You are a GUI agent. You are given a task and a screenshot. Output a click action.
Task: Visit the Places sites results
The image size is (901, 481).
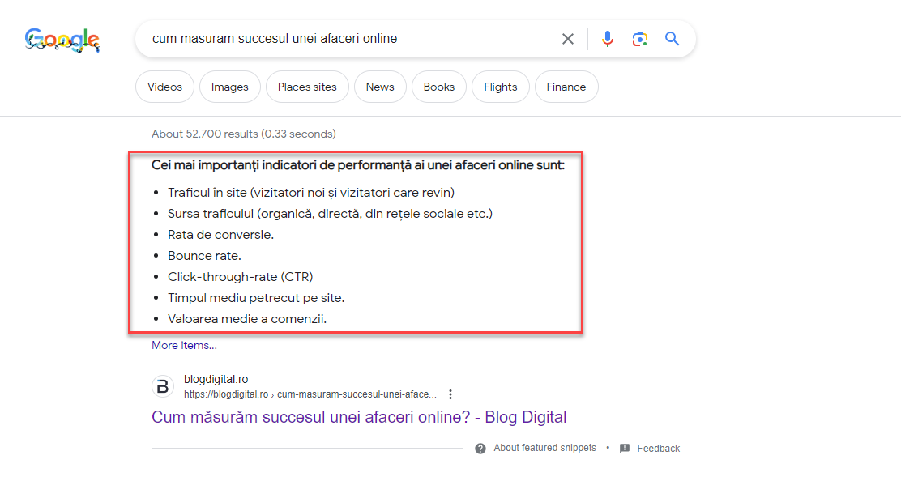coord(307,87)
